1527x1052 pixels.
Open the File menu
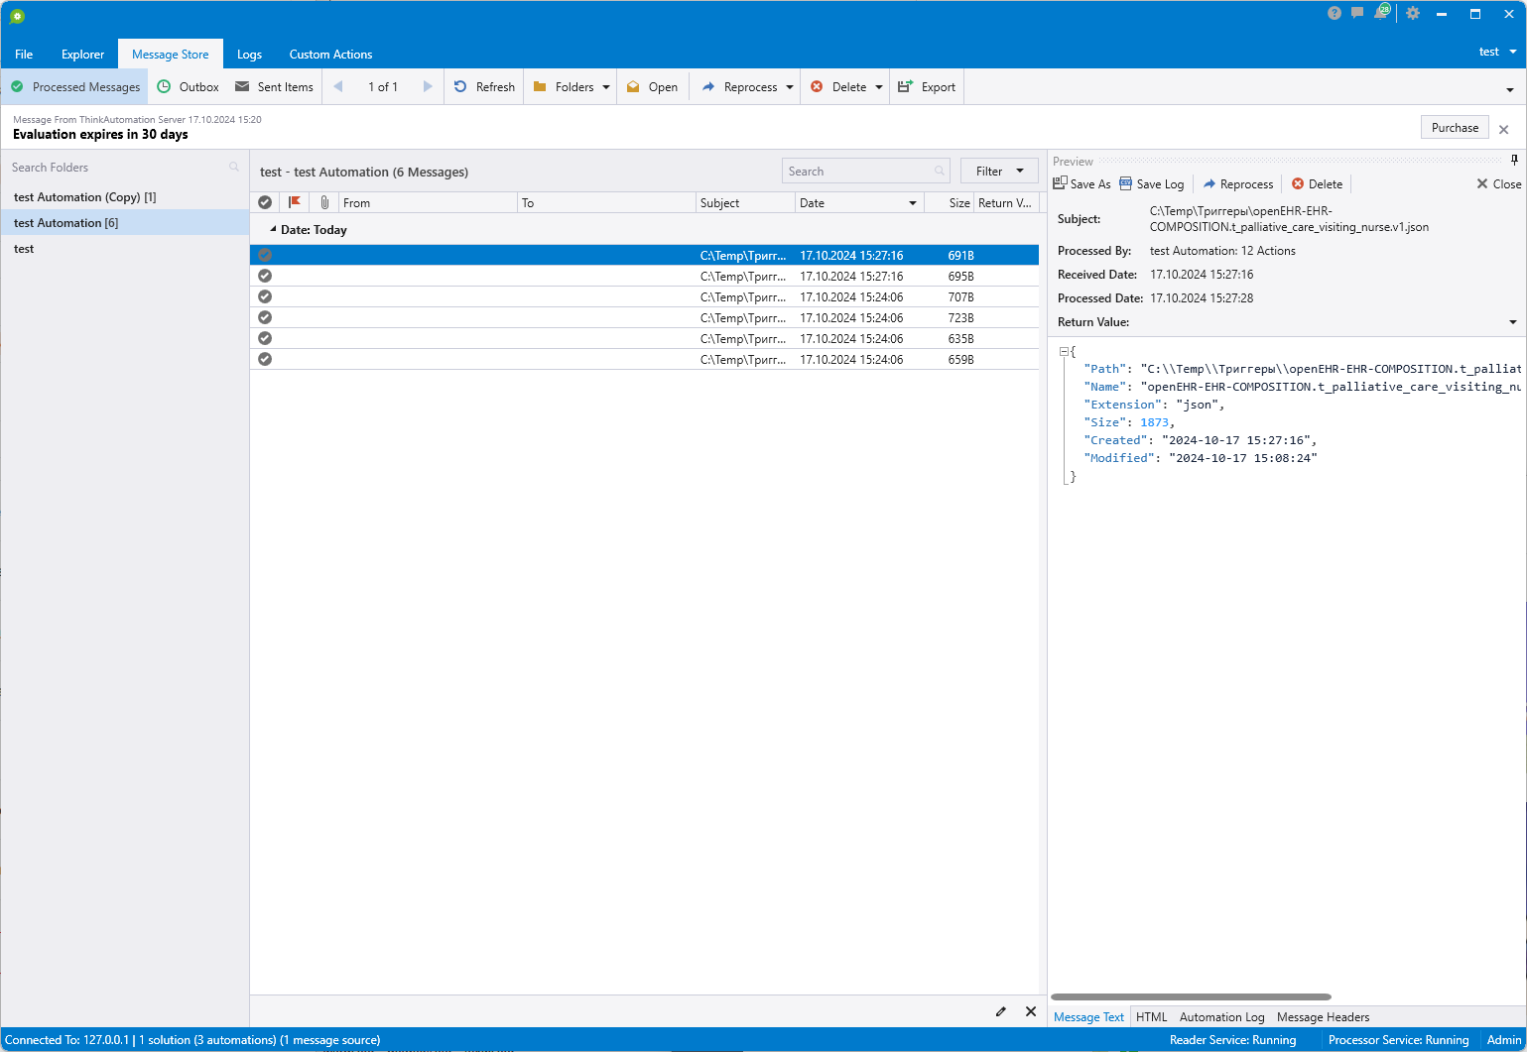pos(24,55)
